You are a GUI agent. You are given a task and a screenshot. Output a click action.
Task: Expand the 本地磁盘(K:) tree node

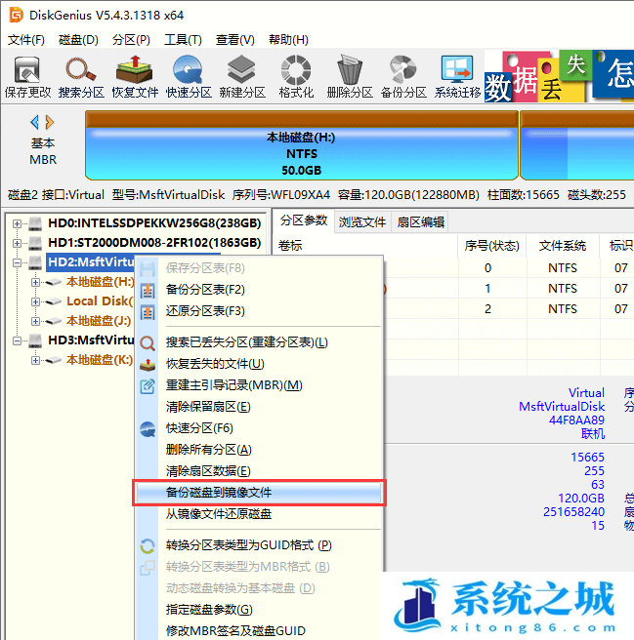coord(35,360)
